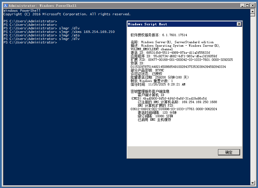The width and height of the screenshot is (258, 188).
Task: Click the 许可证状态 已授权 line
Action: coord(146,74)
